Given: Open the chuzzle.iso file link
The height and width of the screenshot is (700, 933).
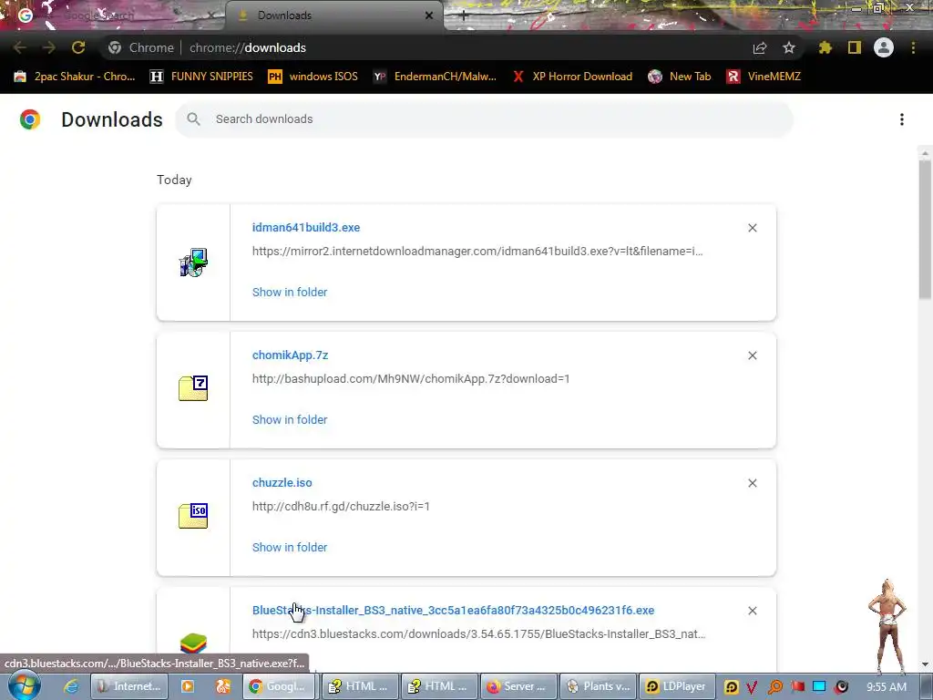Looking at the screenshot, I should pos(282,483).
